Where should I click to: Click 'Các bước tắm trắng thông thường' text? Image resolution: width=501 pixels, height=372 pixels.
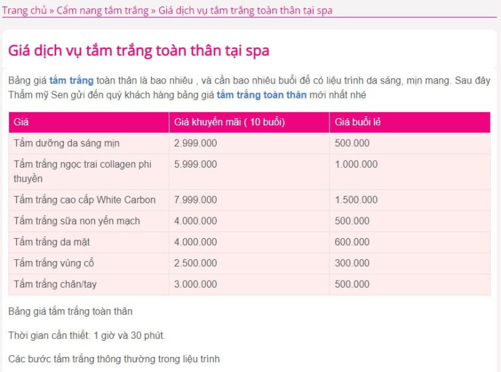click(x=114, y=359)
